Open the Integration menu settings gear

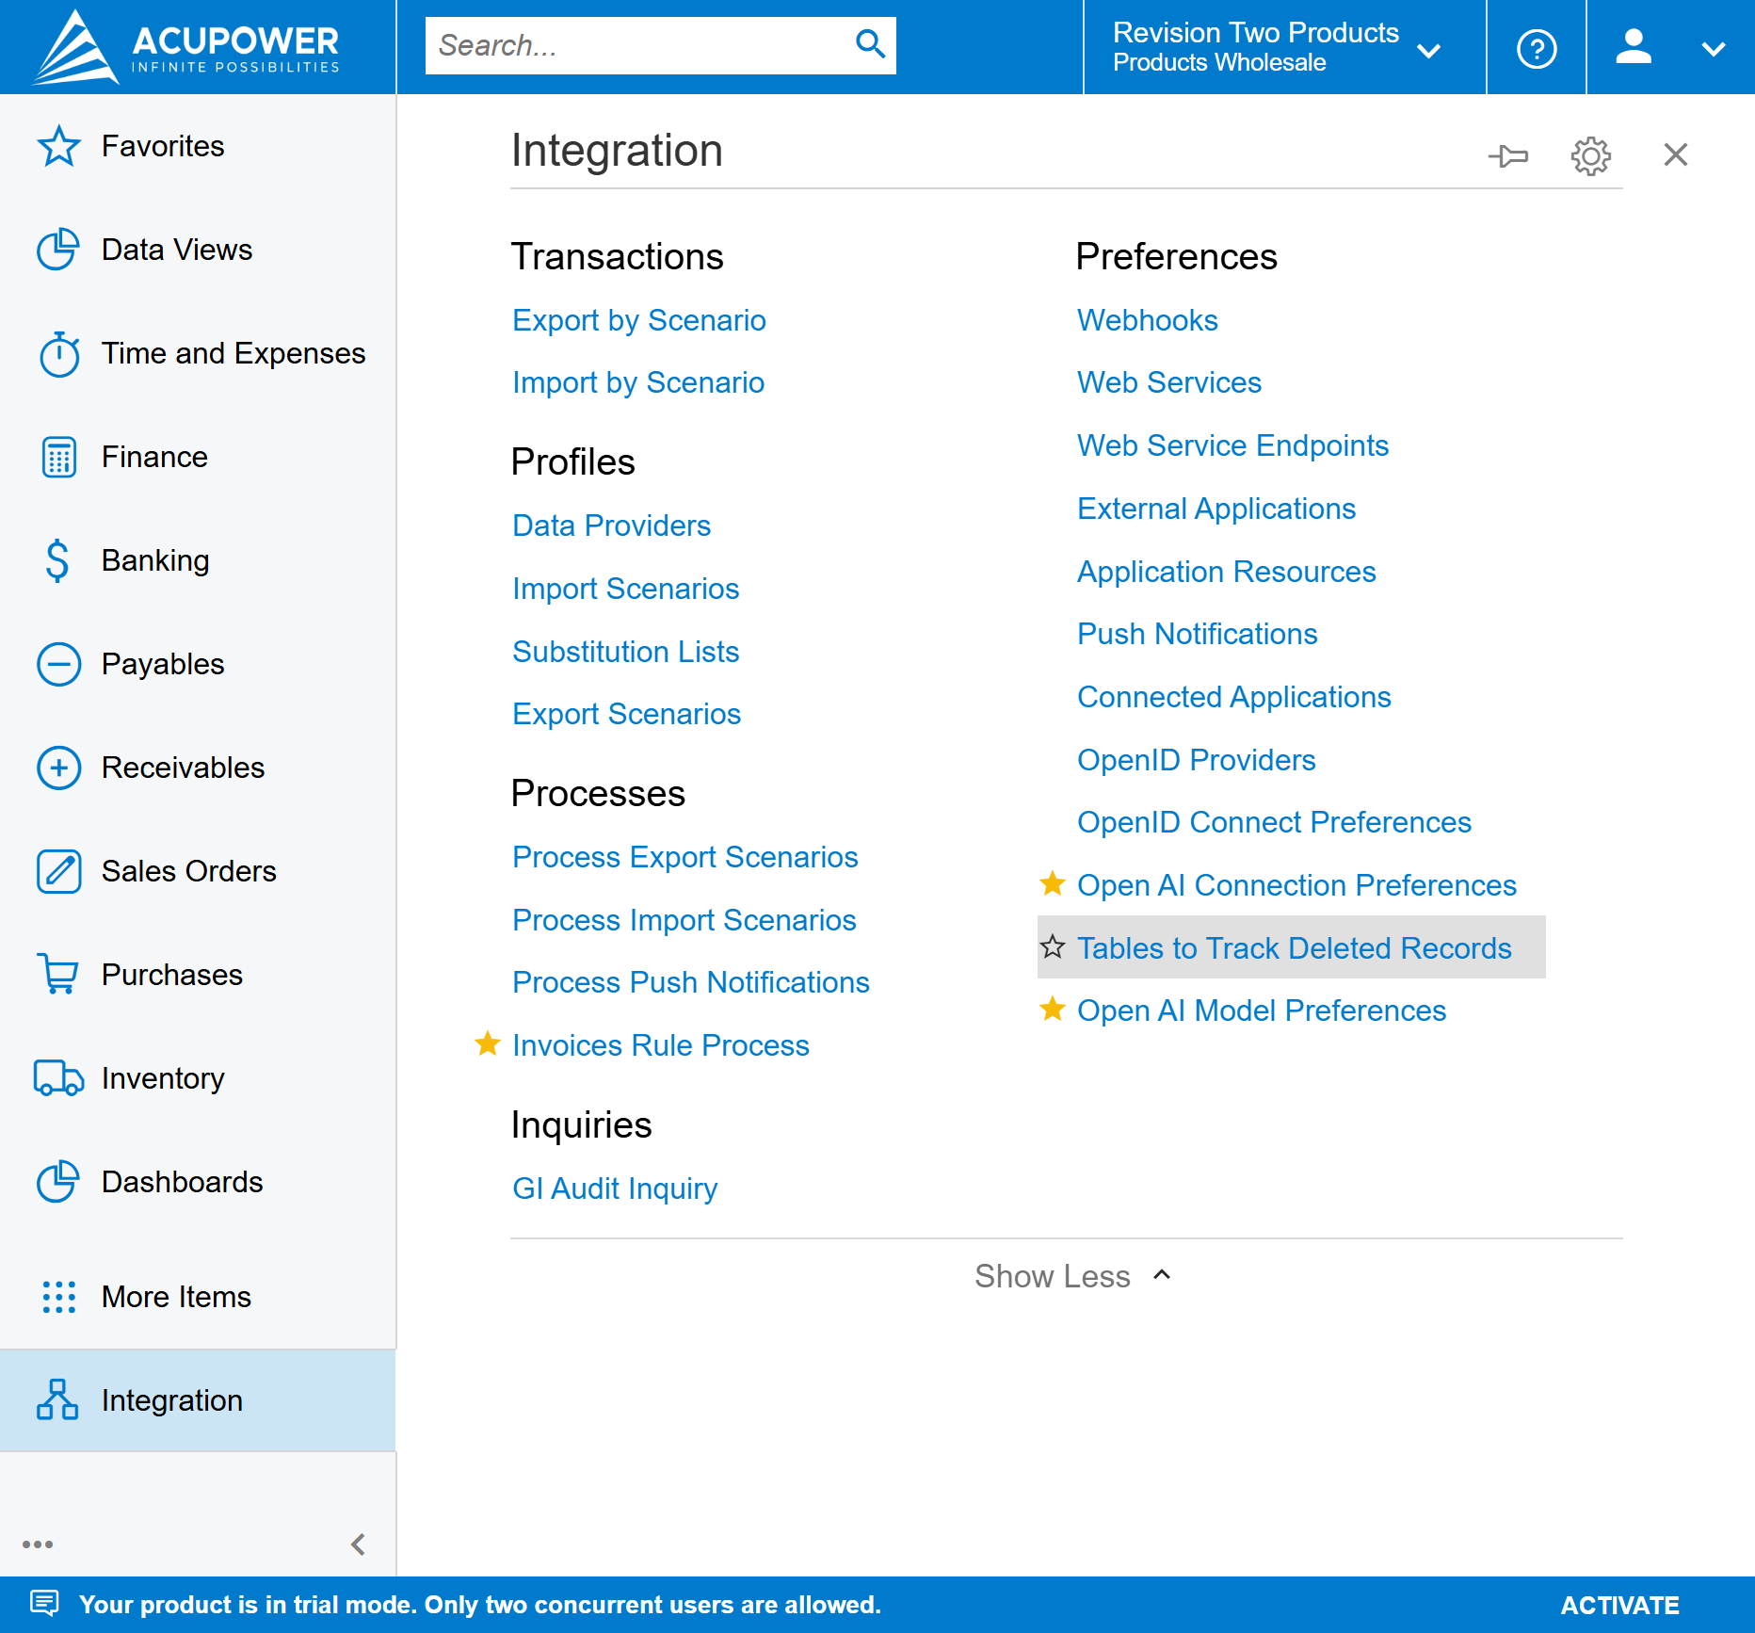(1591, 155)
